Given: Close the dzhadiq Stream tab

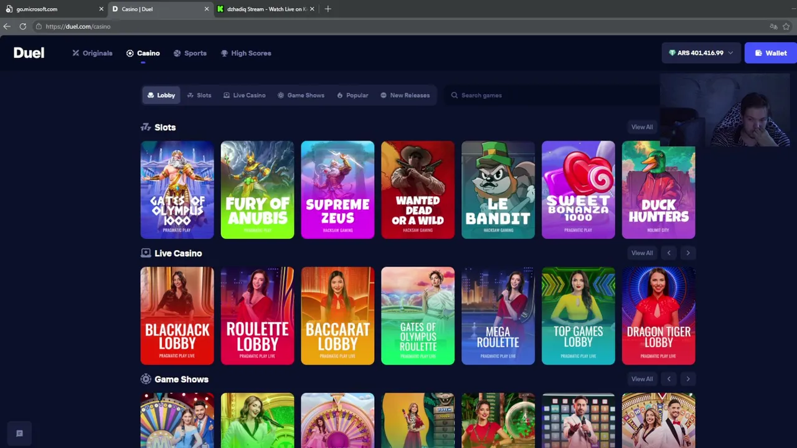Looking at the screenshot, I should coord(312,9).
